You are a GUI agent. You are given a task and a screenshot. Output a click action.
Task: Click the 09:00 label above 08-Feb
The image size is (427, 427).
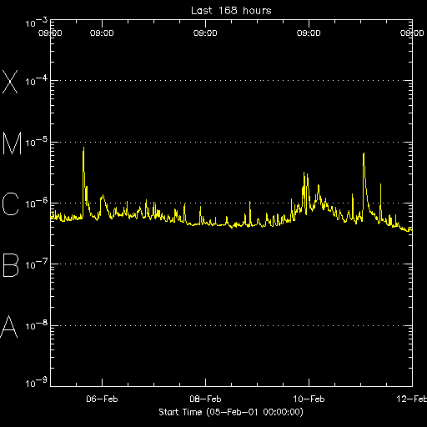[x=205, y=33]
